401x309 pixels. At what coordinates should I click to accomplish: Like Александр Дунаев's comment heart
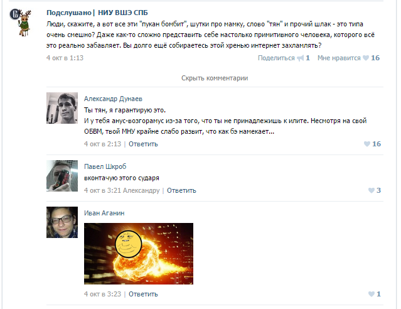click(x=367, y=144)
